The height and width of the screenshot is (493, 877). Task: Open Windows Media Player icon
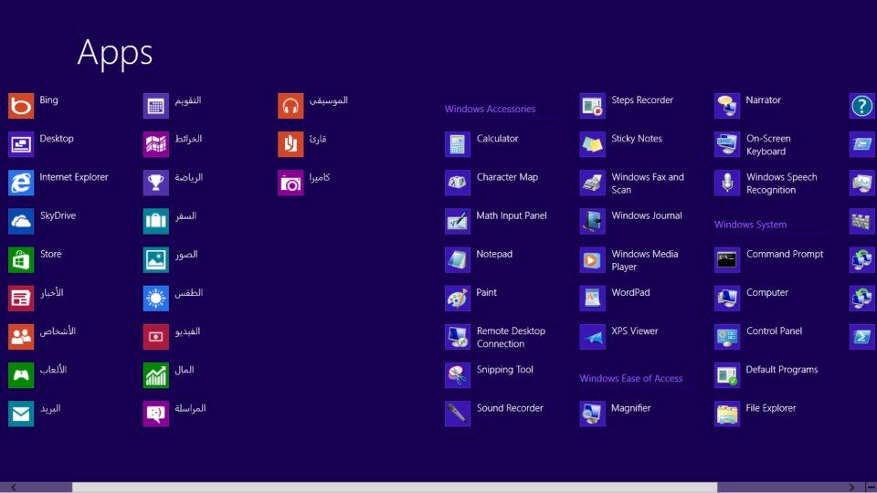[x=592, y=260]
